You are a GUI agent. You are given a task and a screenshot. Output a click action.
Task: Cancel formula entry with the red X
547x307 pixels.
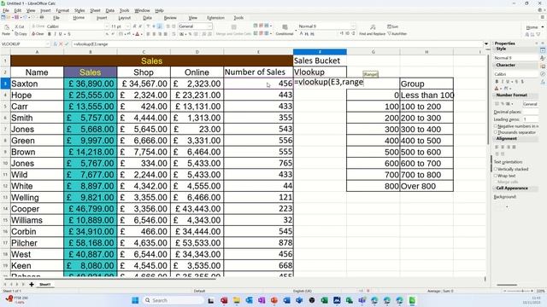[61, 44]
